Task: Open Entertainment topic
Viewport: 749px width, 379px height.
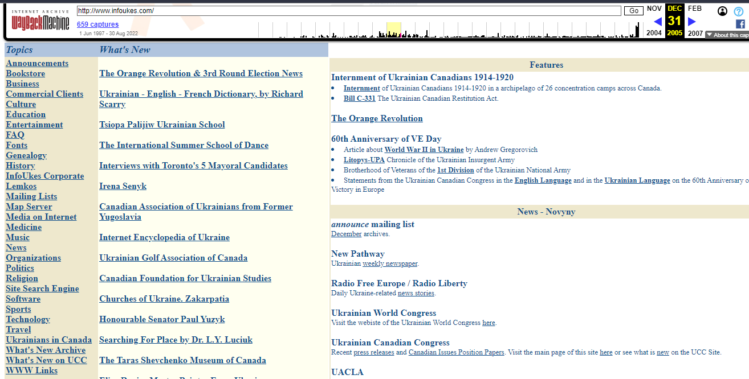Action: (x=34, y=125)
